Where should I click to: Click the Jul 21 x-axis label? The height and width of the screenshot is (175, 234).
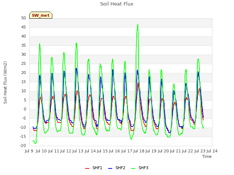pos(175,151)
